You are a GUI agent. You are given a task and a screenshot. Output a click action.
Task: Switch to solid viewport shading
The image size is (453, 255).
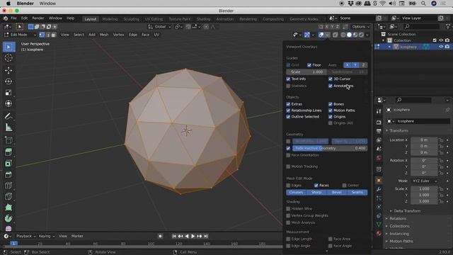(349, 35)
